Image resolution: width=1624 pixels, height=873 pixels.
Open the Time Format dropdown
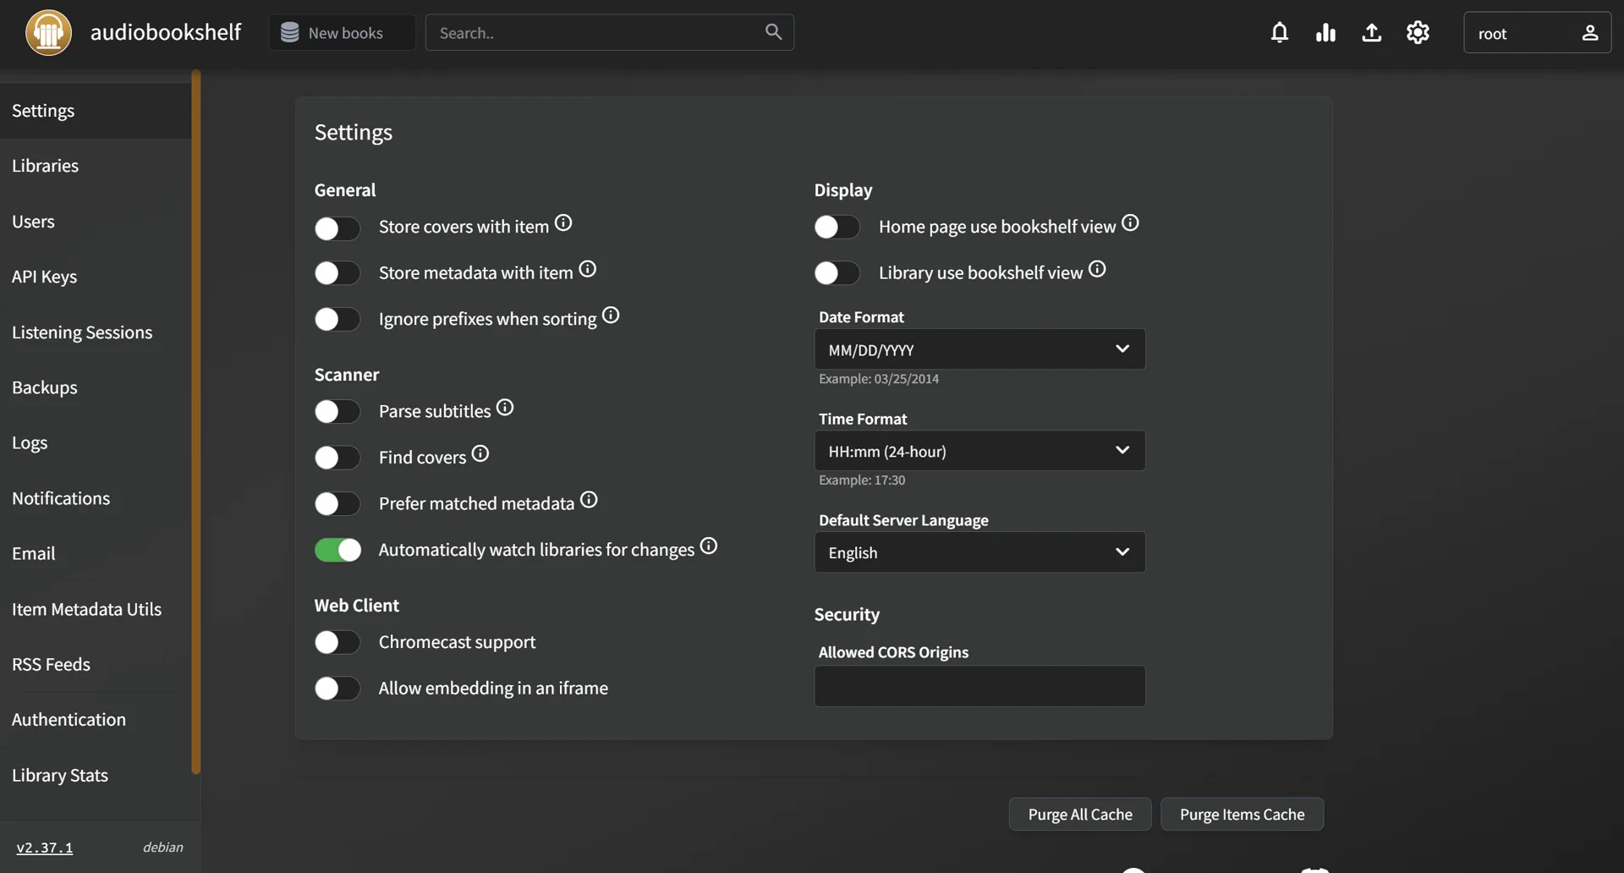tap(979, 450)
